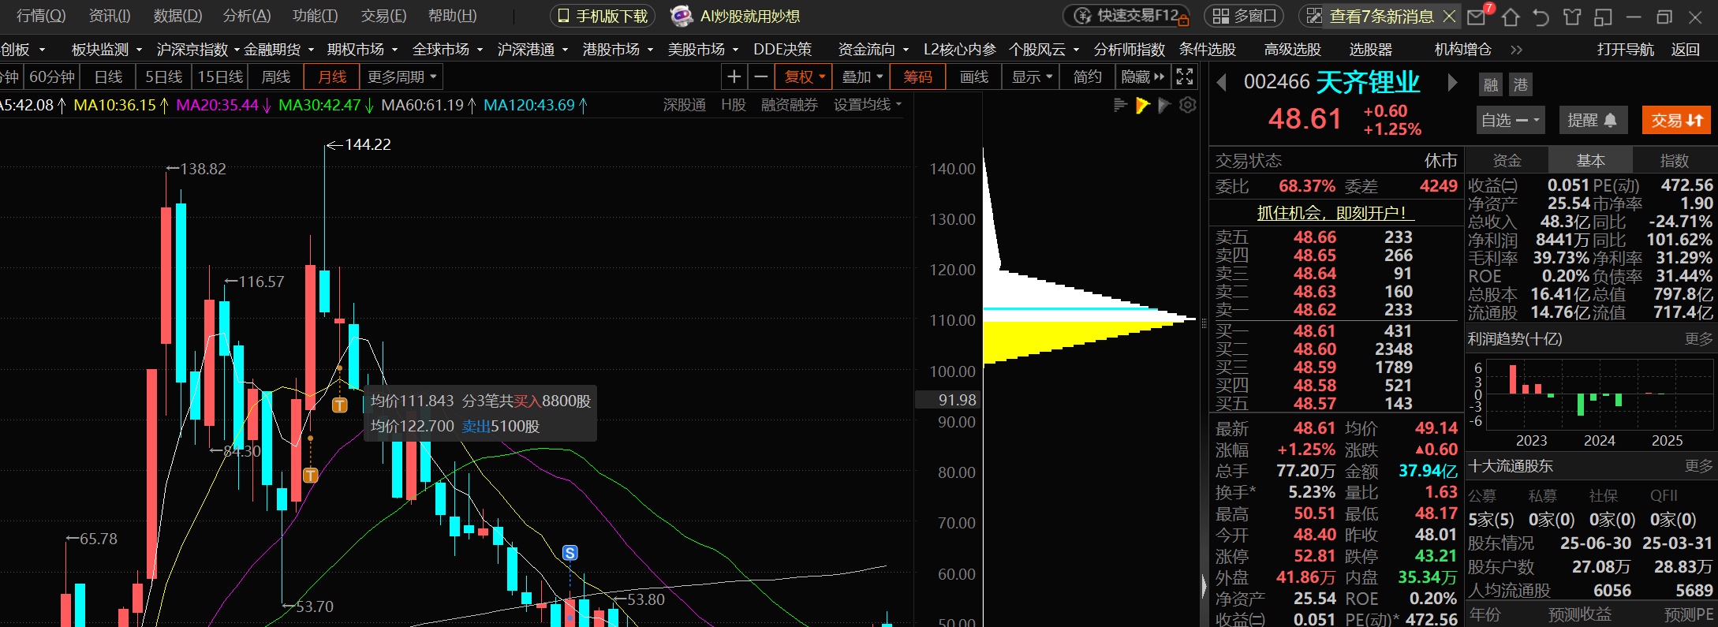The height and width of the screenshot is (627, 1718).
Task: Click 更多 next to 十大流通股东
Action: point(1698,466)
